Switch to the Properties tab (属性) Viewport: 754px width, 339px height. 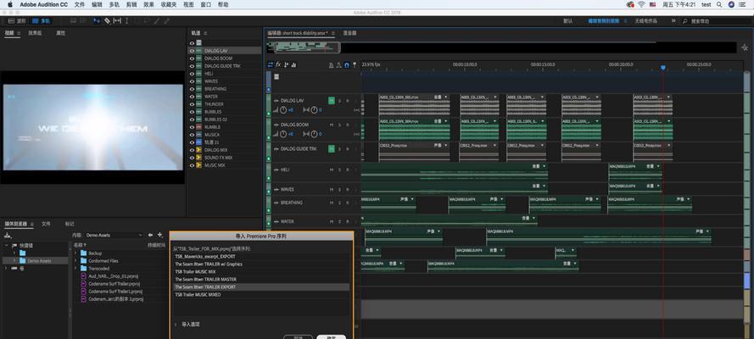pyautogui.click(x=60, y=33)
